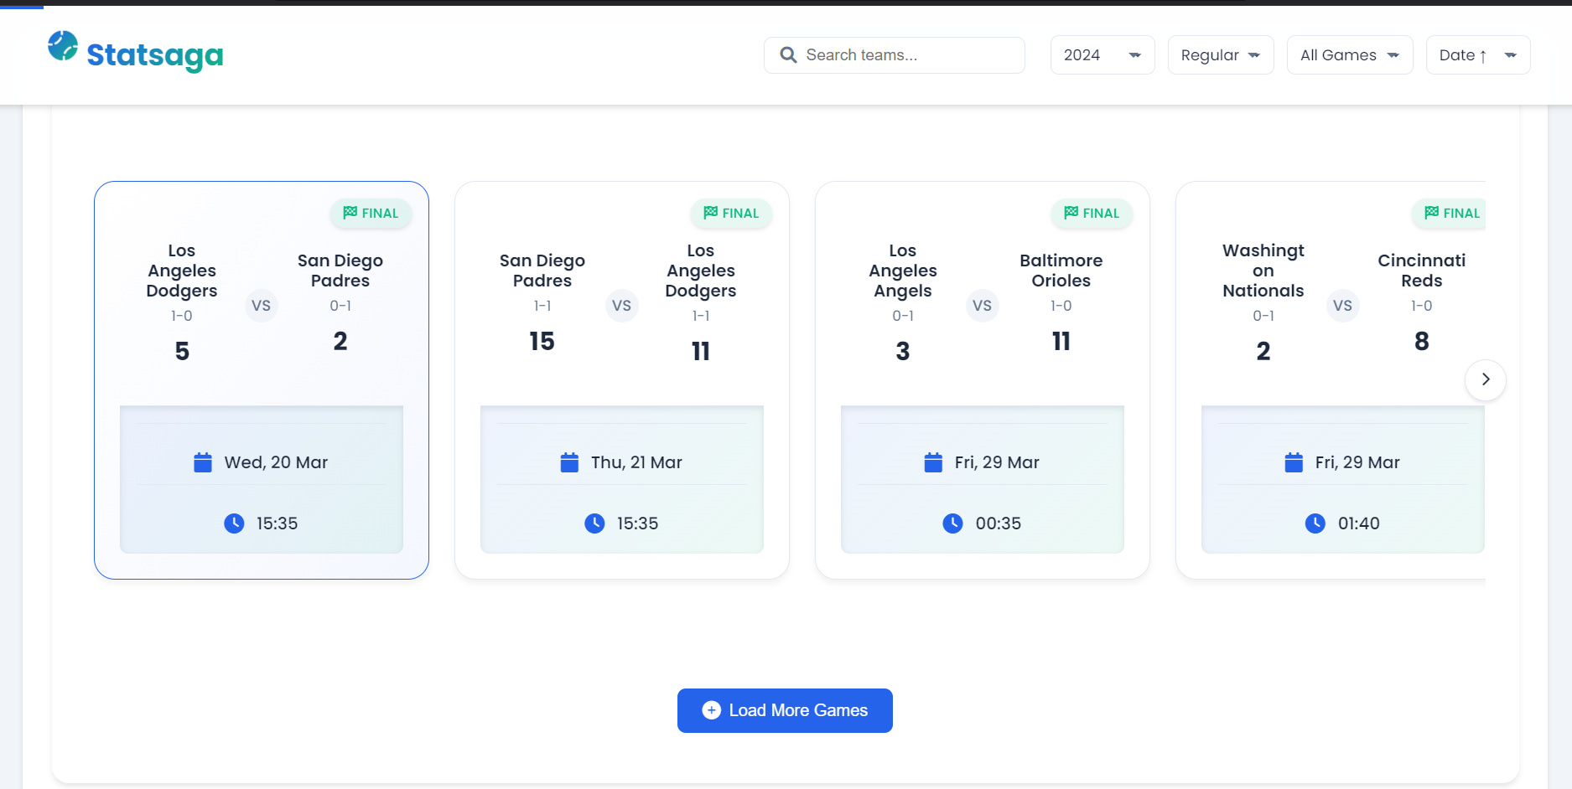The height and width of the screenshot is (789, 1572).
Task: Click the plus icon in Load More Games
Action: [711, 710]
